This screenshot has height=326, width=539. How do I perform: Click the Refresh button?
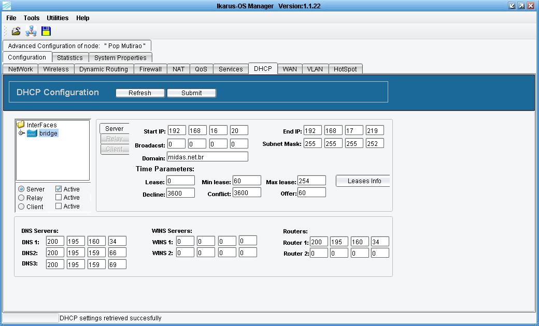pos(140,93)
